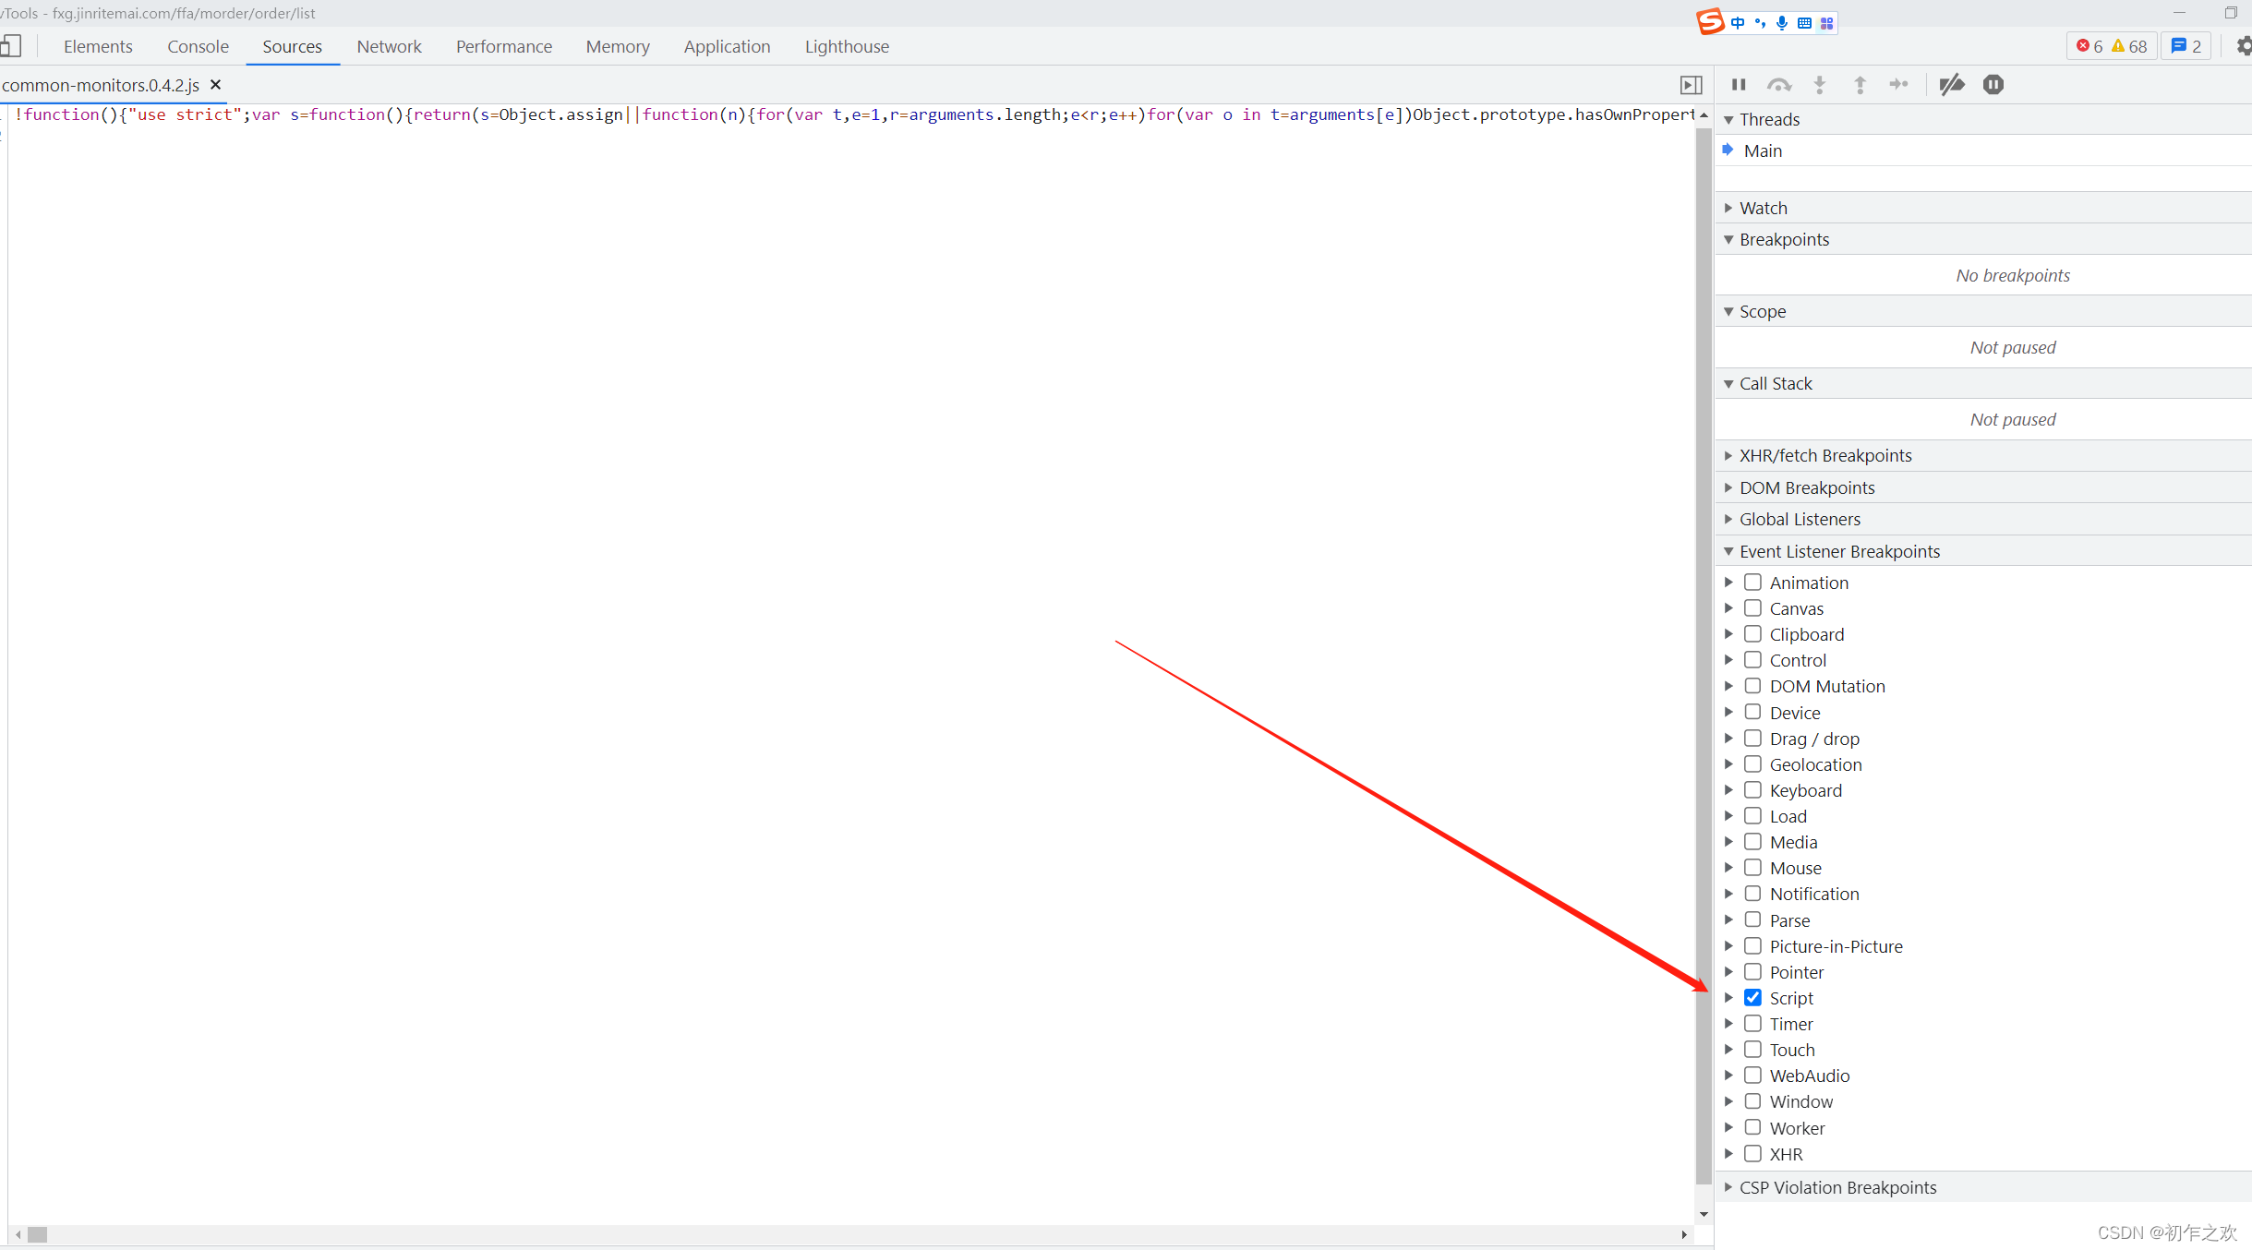Click the step over icon
2252x1250 pixels.
click(1779, 85)
